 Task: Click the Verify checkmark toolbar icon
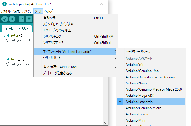point(4,19)
